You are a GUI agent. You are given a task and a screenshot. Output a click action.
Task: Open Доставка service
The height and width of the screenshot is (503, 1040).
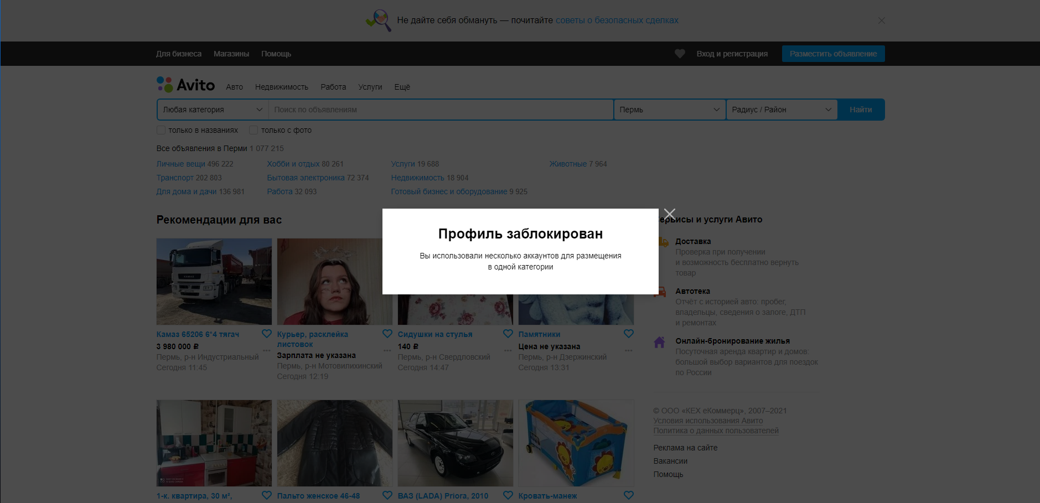click(x=693, y=241)
